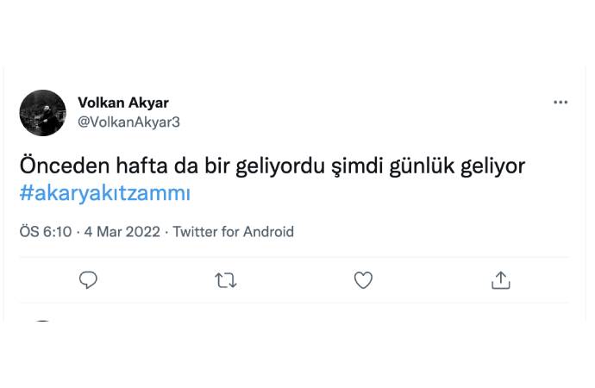Open the share tweet menu

[x=501, y=280]
